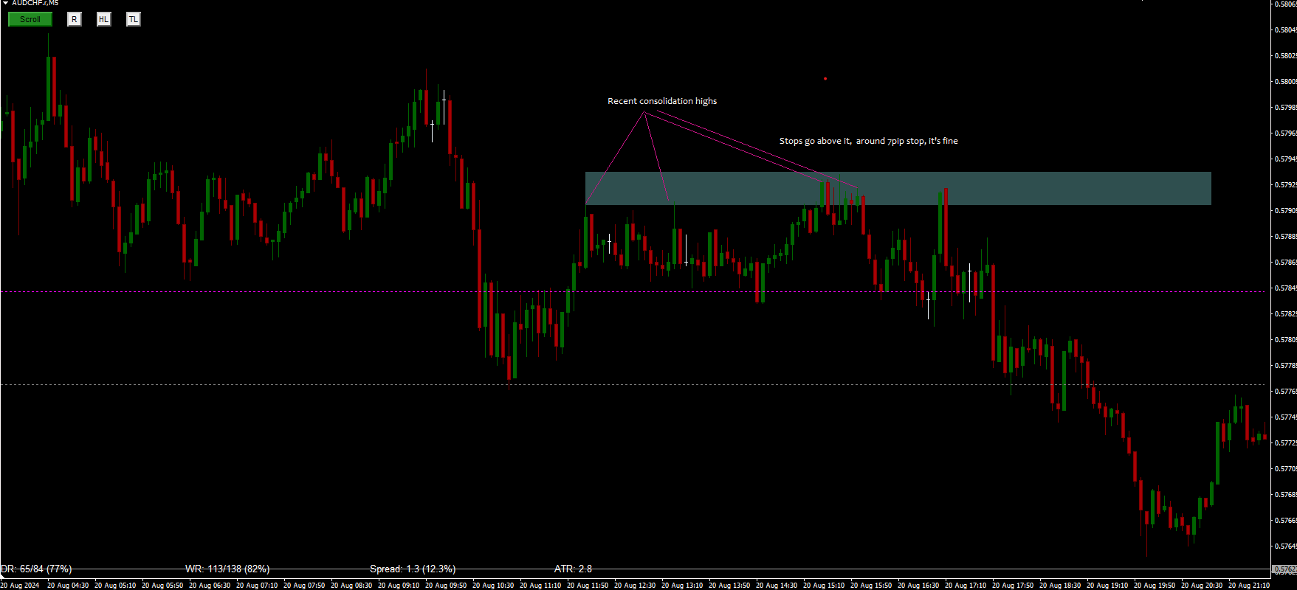Click the ATR: 2.8 label
The height and width of the screenshot is (590, 1297).
[x=573, y=569]
